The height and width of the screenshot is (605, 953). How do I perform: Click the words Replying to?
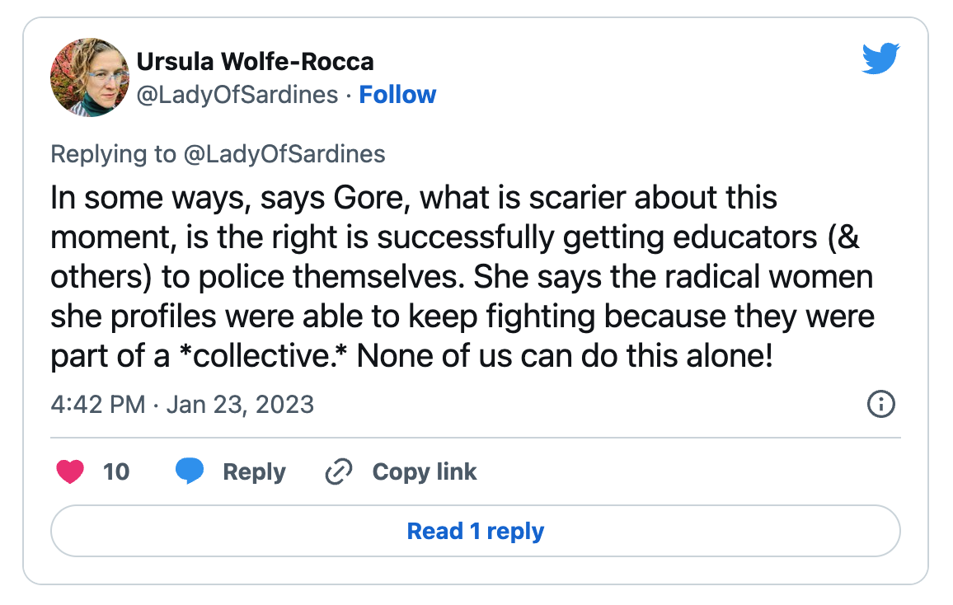113,154
